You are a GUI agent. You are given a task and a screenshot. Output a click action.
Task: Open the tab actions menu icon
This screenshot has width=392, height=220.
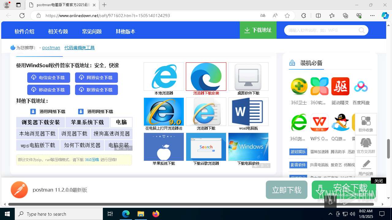18,5
